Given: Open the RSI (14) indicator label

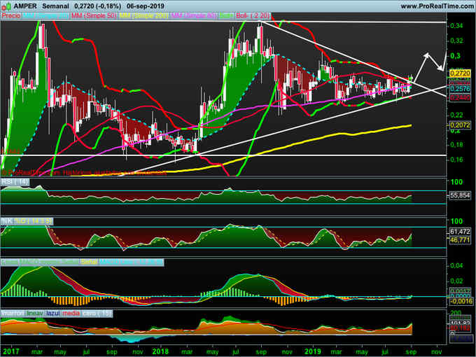Looking at the screenshot, I should click(15, 182).
